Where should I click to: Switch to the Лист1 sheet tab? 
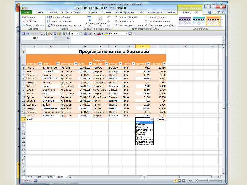click(x=39, y=177)
